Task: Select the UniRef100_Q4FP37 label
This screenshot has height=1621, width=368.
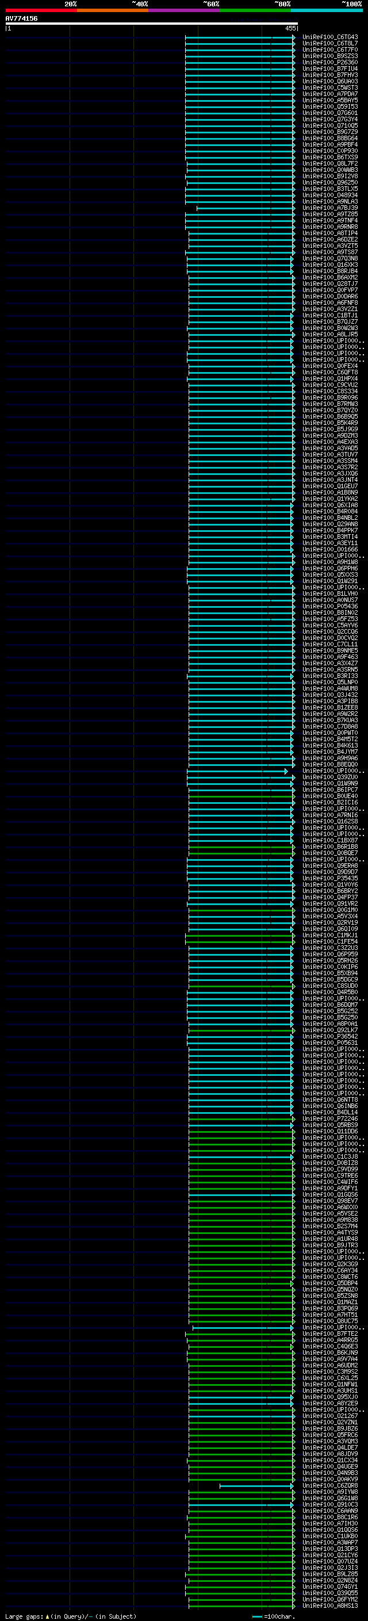Action: (330, 898)
